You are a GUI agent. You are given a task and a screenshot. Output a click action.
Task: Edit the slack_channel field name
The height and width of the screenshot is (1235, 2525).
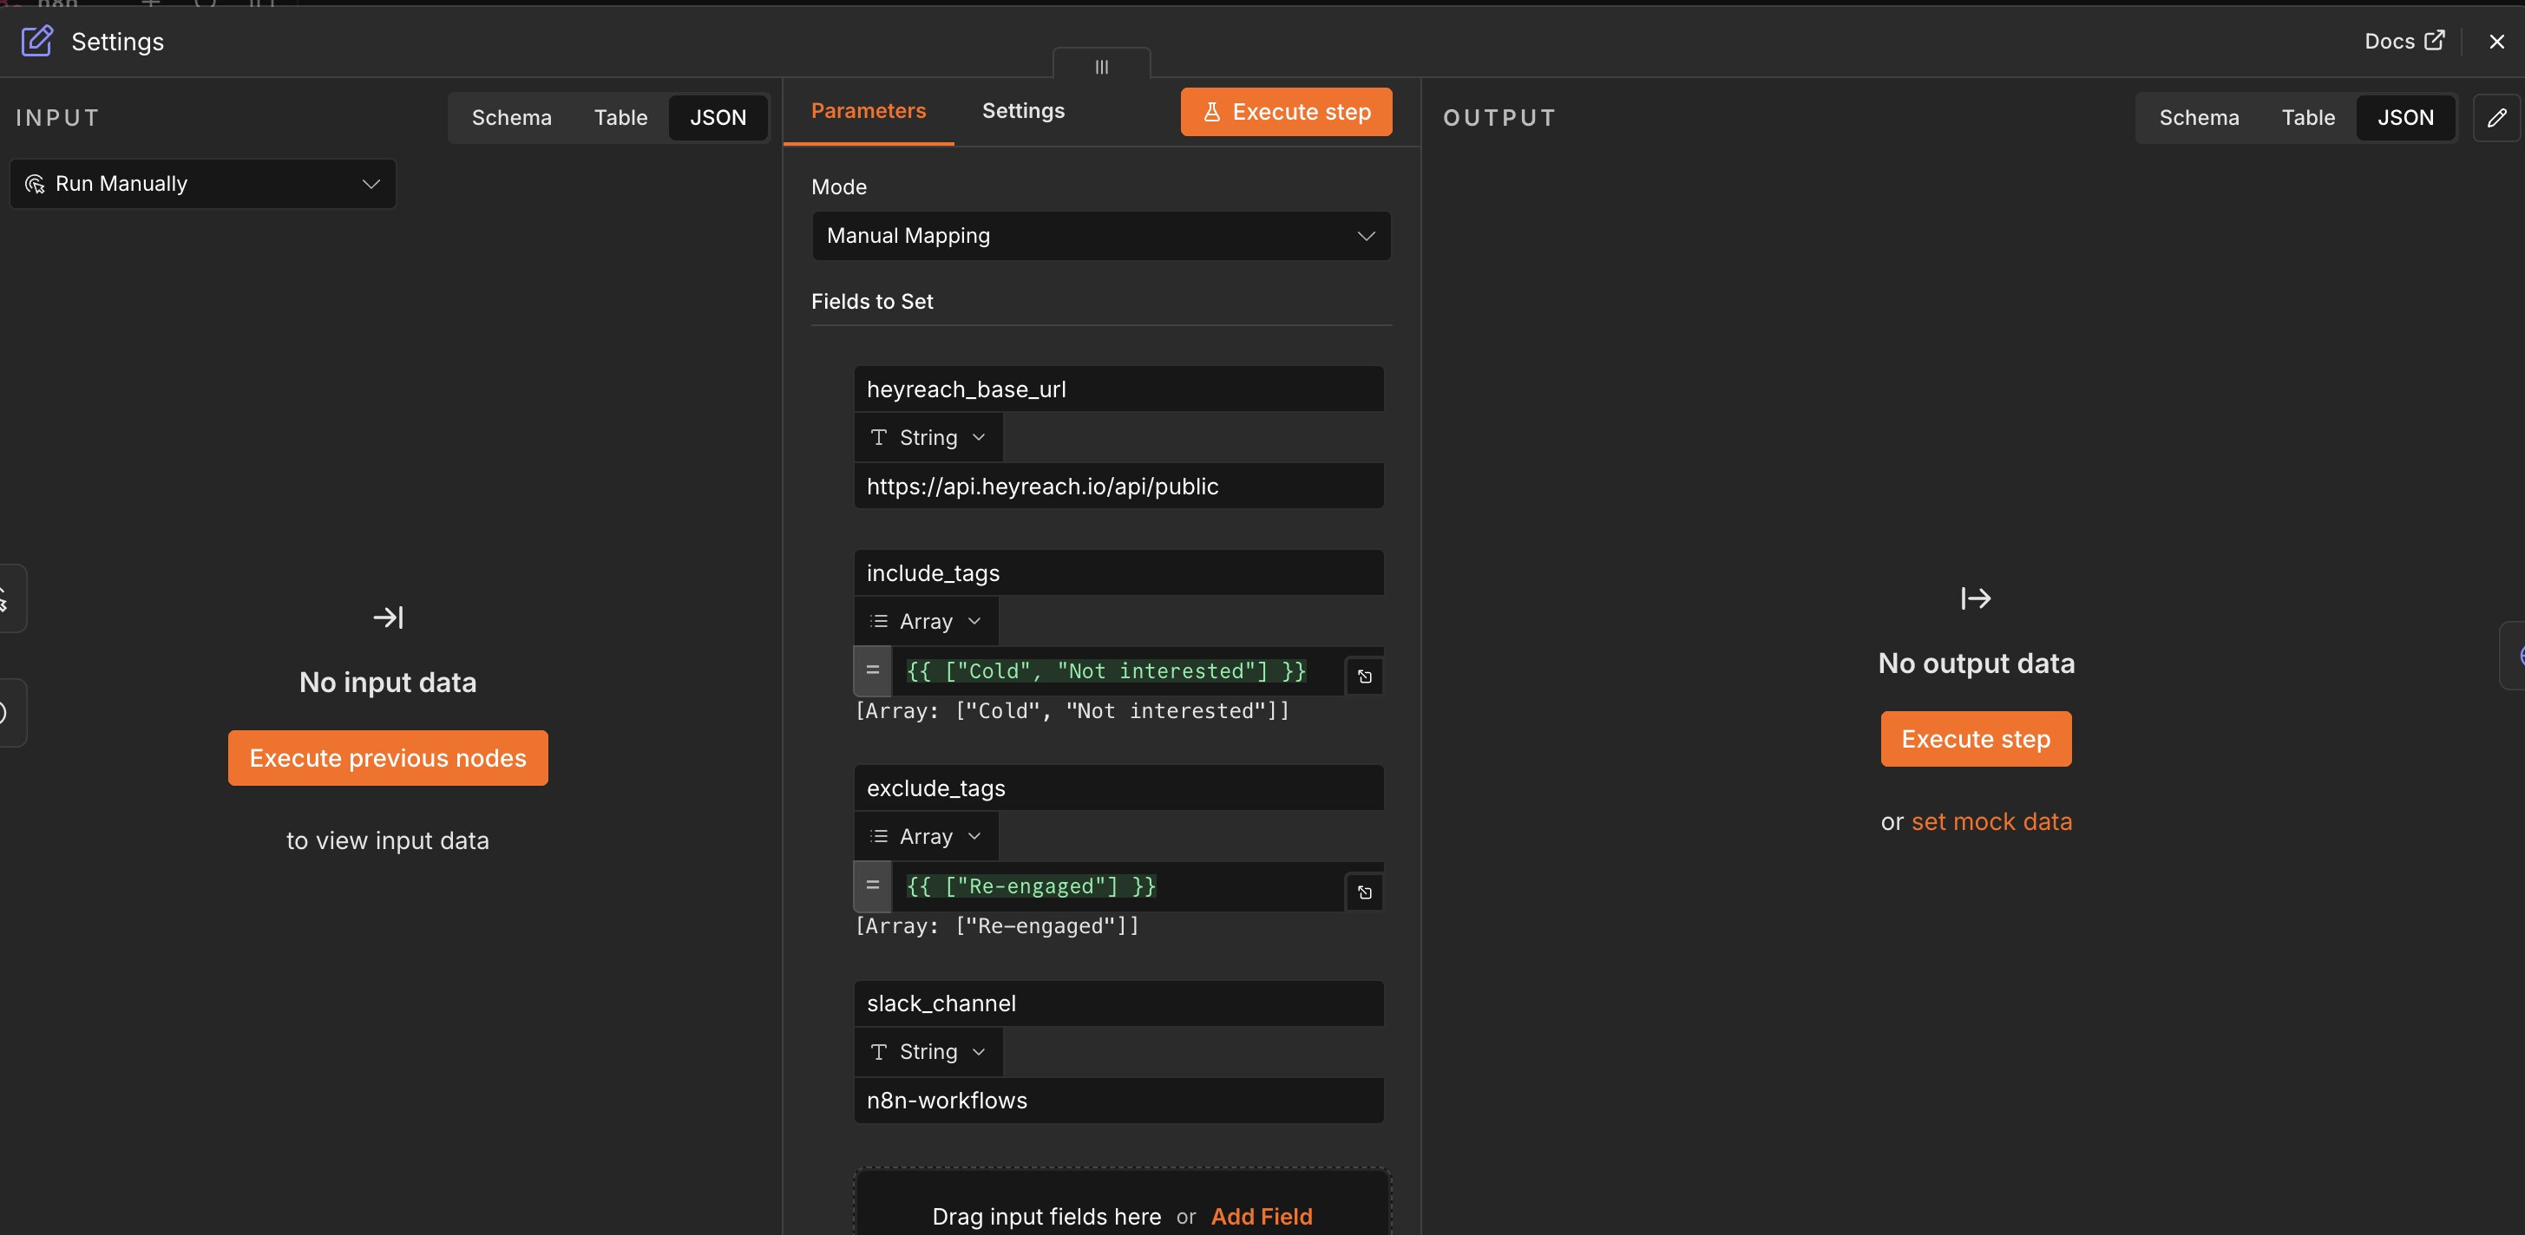1118,1003
